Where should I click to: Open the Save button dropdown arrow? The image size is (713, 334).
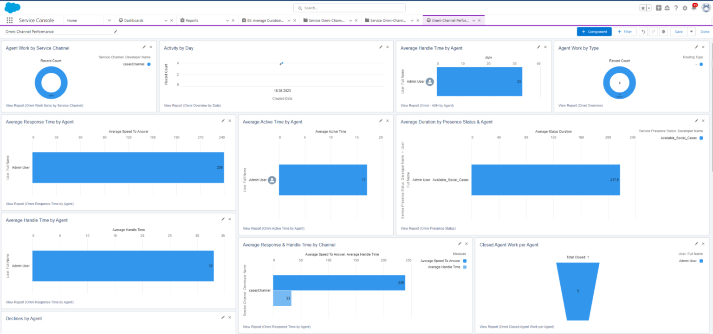click(x=692, y=31)
